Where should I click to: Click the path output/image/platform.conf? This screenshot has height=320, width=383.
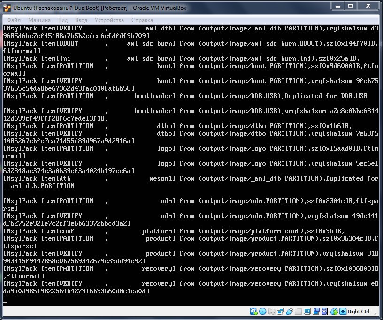(x=251, y=231)
